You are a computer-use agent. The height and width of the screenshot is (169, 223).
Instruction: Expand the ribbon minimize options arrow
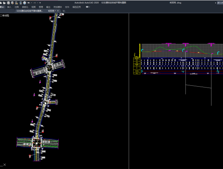click(90, 7)
